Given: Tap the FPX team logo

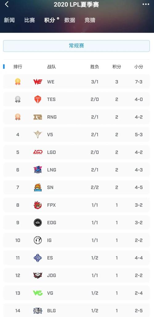Looking at the screenshot, I should coord(38,205).
